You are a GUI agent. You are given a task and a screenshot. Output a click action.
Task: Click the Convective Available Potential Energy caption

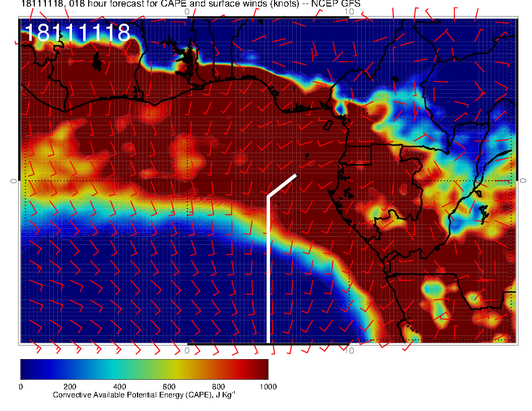(144, 395)
